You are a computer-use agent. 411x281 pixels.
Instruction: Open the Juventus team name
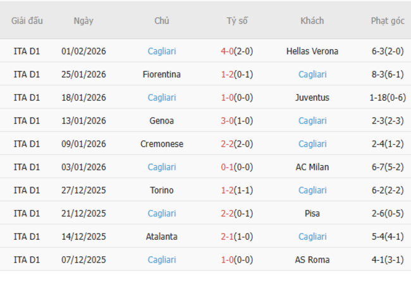[312, 97]
